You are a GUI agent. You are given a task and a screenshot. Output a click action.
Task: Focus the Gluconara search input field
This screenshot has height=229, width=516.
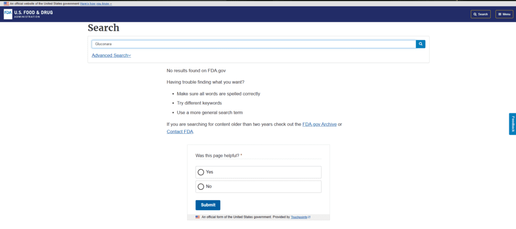click(x=254, y=44)
